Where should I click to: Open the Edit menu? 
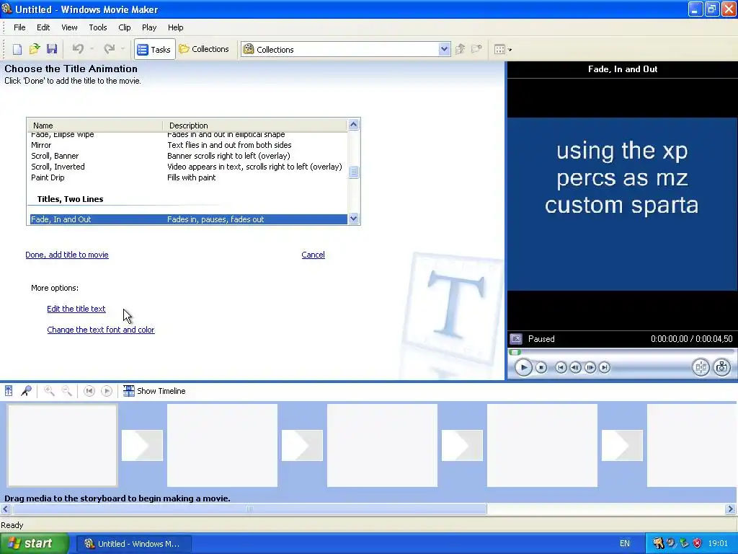pyautogui.click(x=43, y=27)
